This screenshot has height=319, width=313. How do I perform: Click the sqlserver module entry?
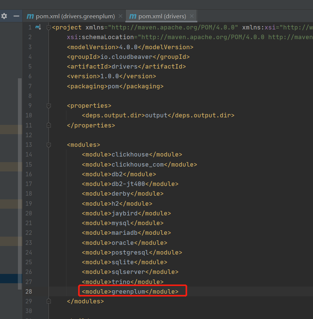point(130,272)
